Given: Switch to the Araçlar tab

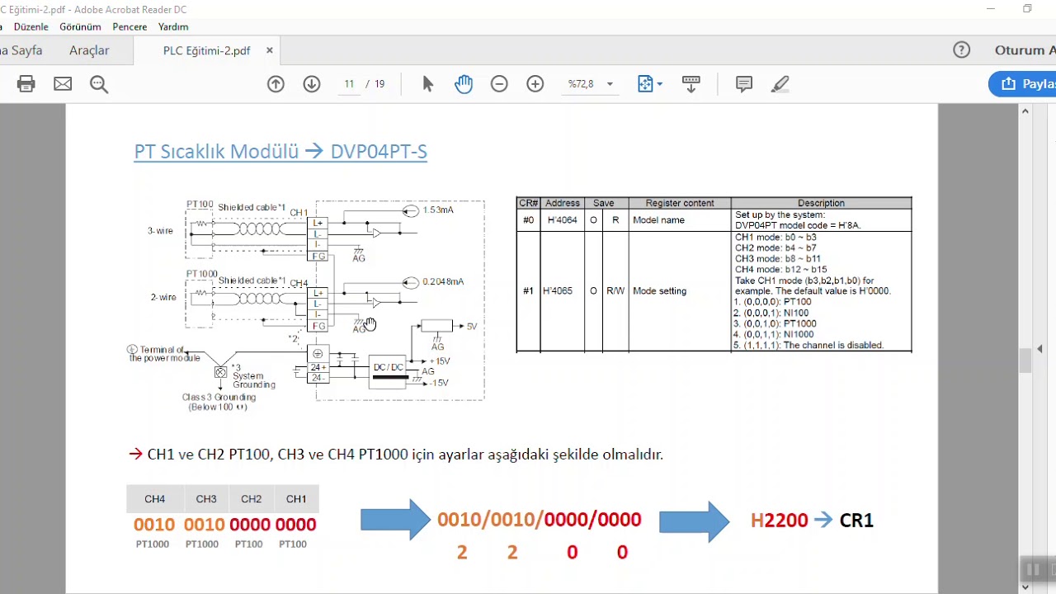Looking at the screenshot, I should coord(89,50).
